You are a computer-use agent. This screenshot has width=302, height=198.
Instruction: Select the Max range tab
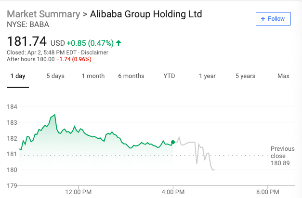pos(283,76)
